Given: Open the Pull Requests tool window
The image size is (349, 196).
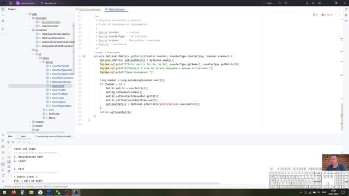Looking at the screenshot, I should pyautogui.click(x=3, y=21).
